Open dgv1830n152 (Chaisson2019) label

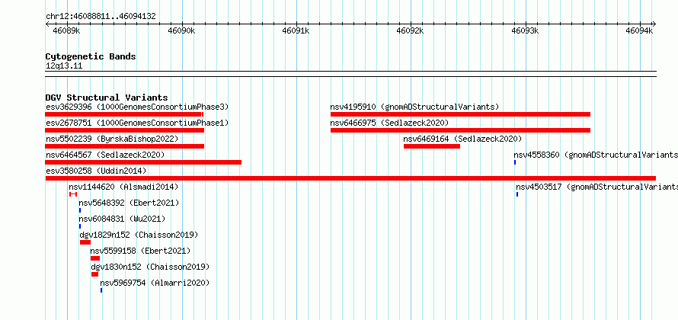tap(150, 267)
